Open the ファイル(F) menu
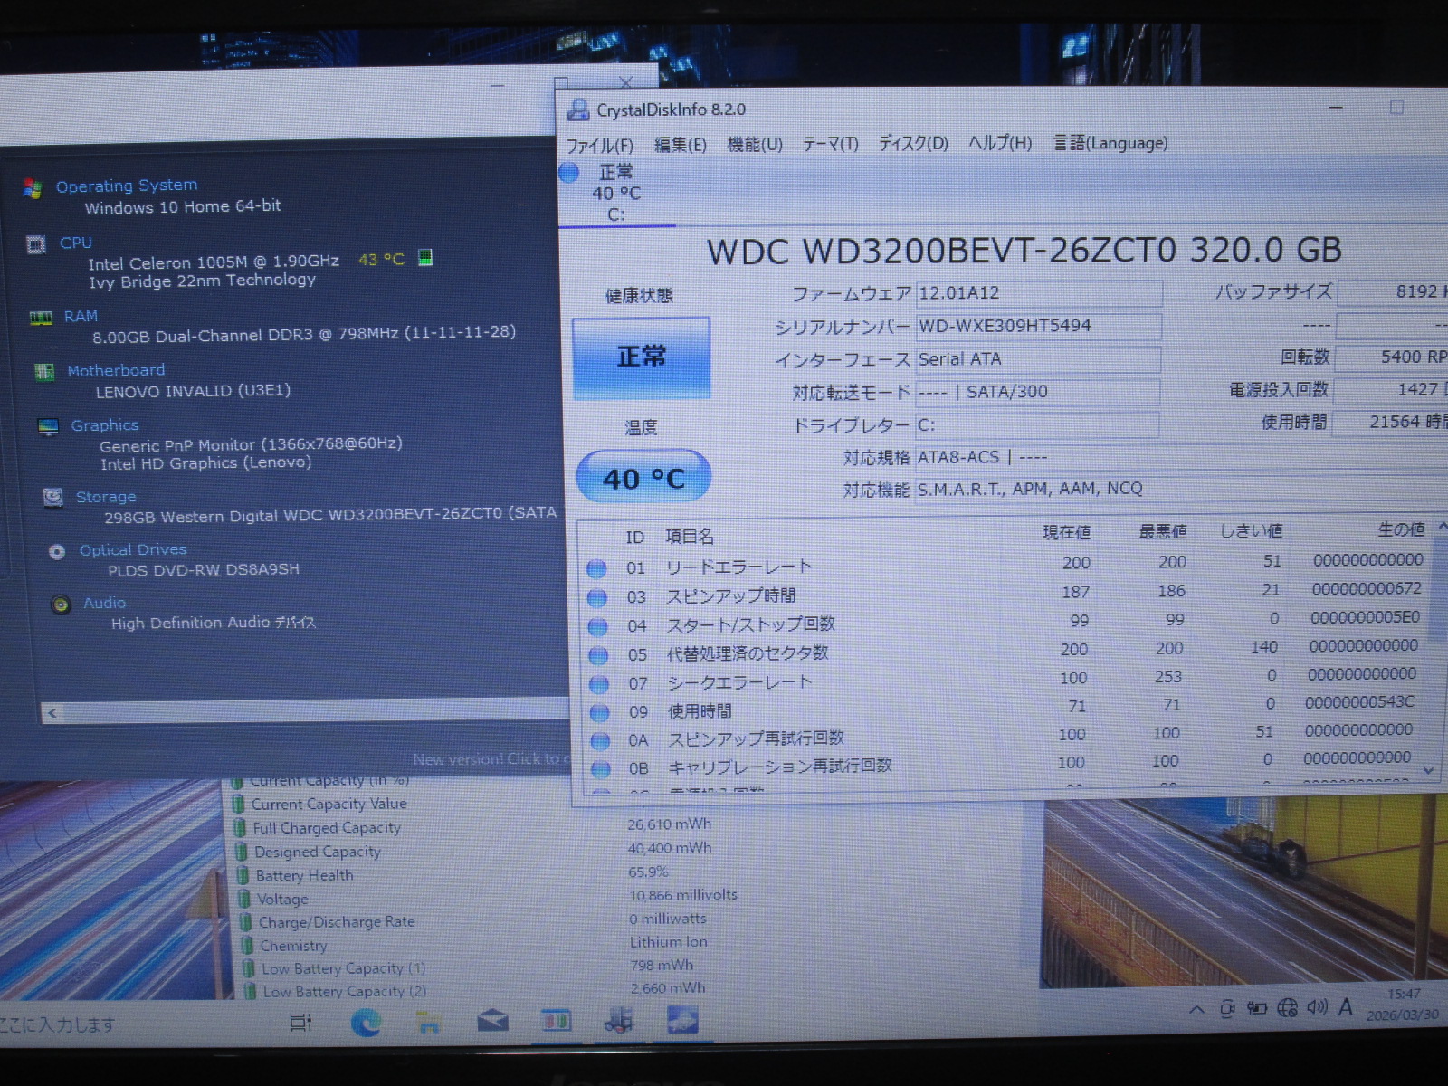This screenshot has width=1448, height=1086. [599, 145]
